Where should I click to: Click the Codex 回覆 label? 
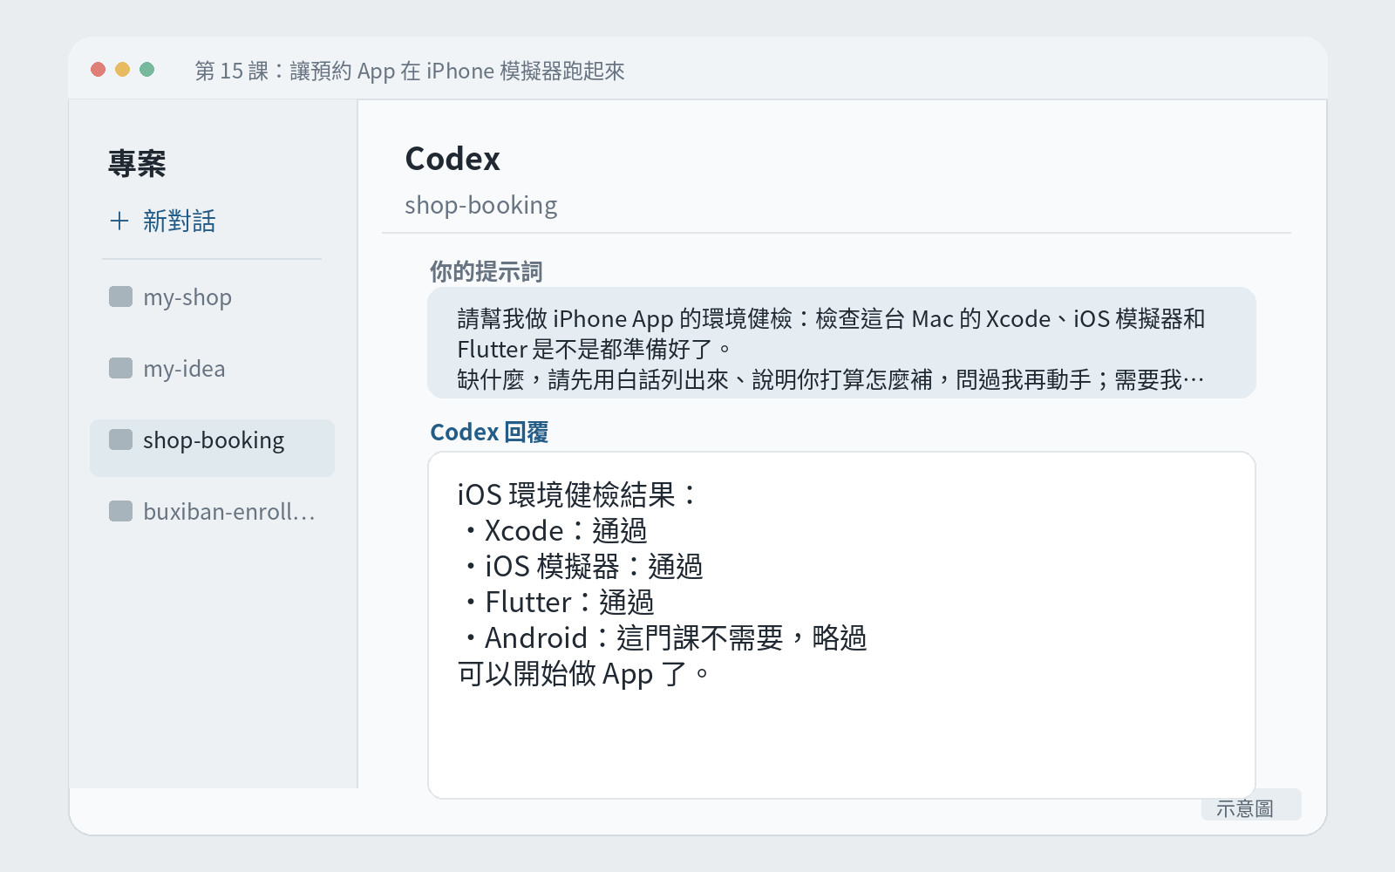(x=489, y=433)
